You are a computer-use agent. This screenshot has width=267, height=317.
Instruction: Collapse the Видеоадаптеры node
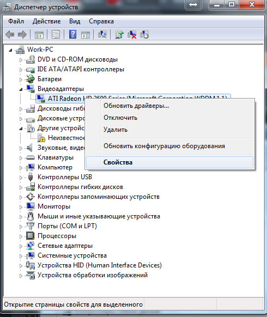[x=21, y=89]
